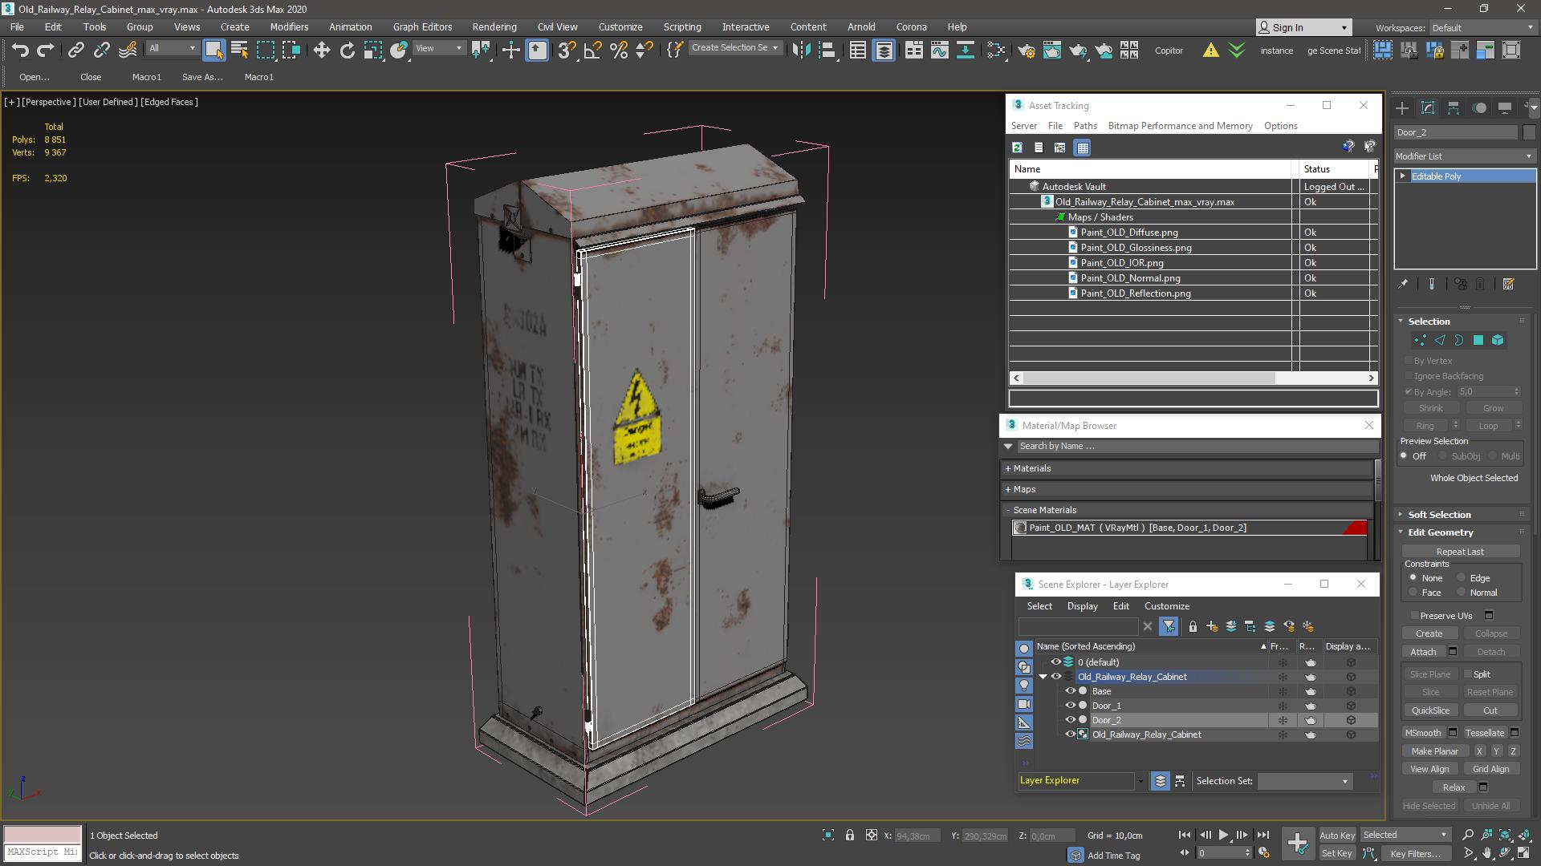Open the Create Selection Set dropdown
The image size is (1541, 866).
(x=734, y=48)
